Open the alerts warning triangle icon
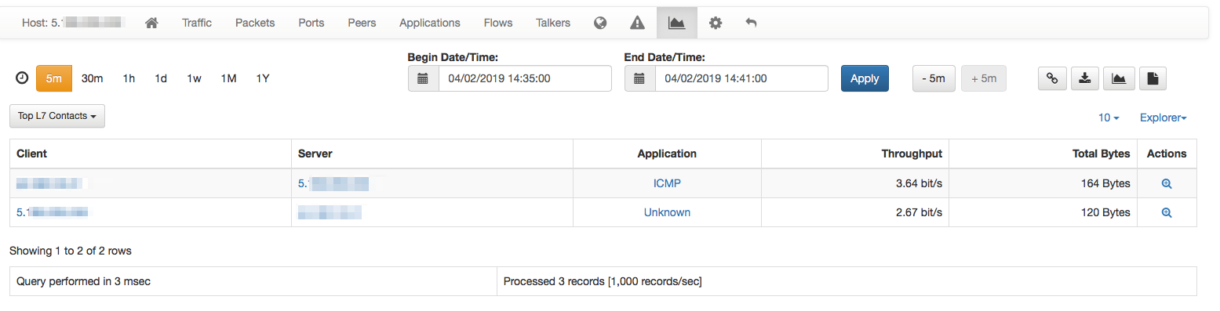Viewport: 1220px width, 311px height. pyautogui.click(x=638, y=23)
